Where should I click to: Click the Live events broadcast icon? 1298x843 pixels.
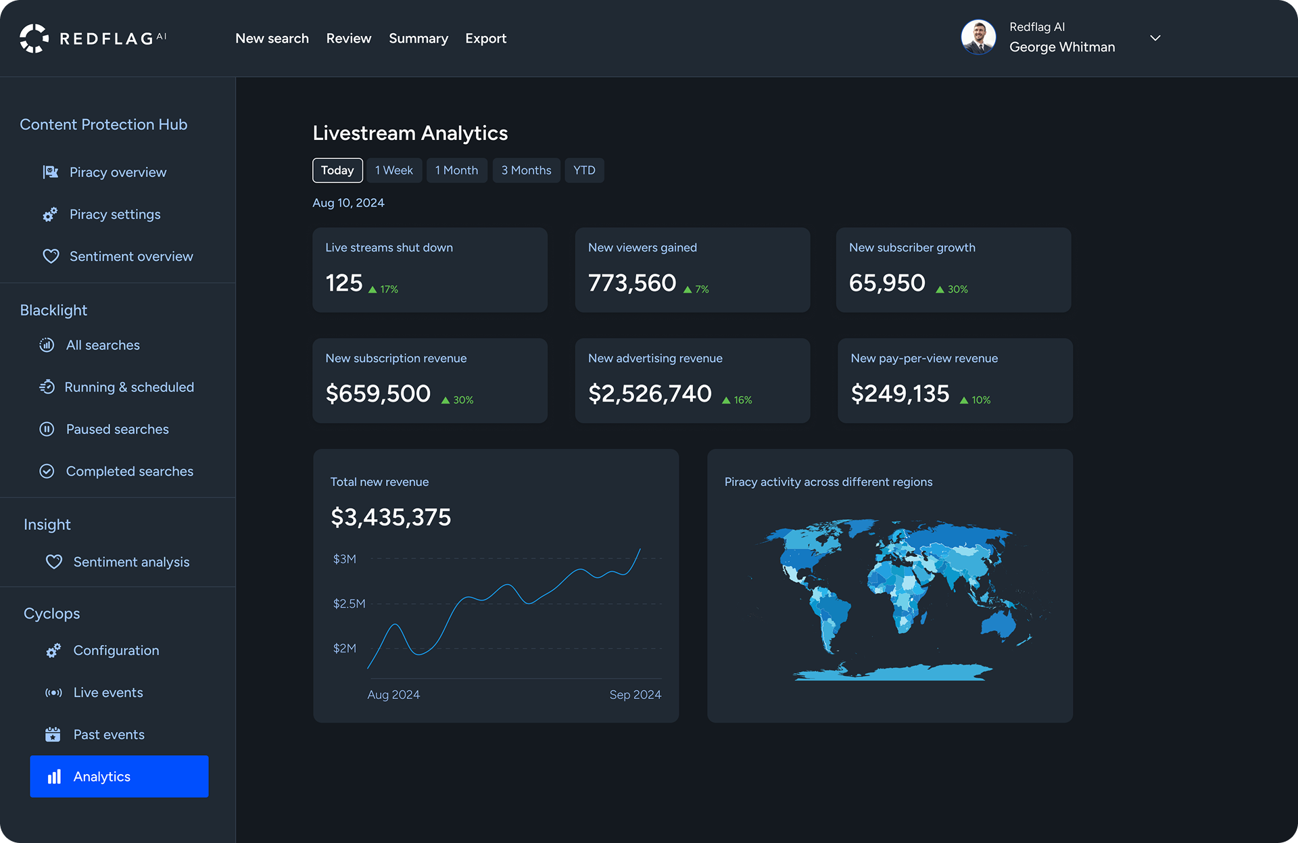pos(53,693)
